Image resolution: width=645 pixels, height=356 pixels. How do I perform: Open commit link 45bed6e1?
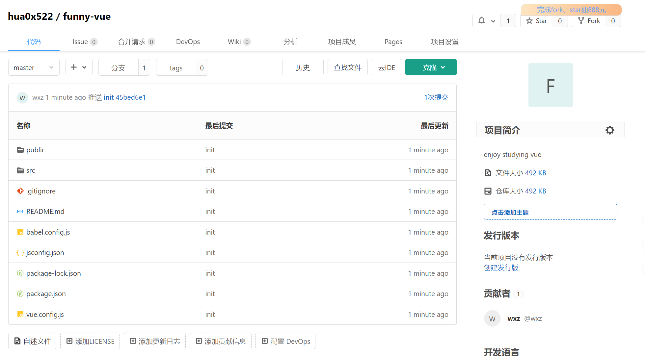pos(131,97)
